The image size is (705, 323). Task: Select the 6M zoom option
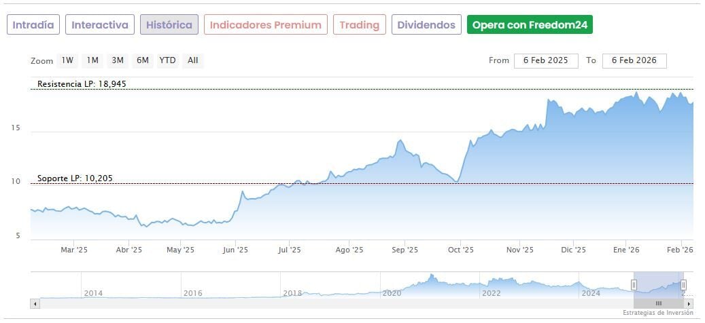pos(142,60)
